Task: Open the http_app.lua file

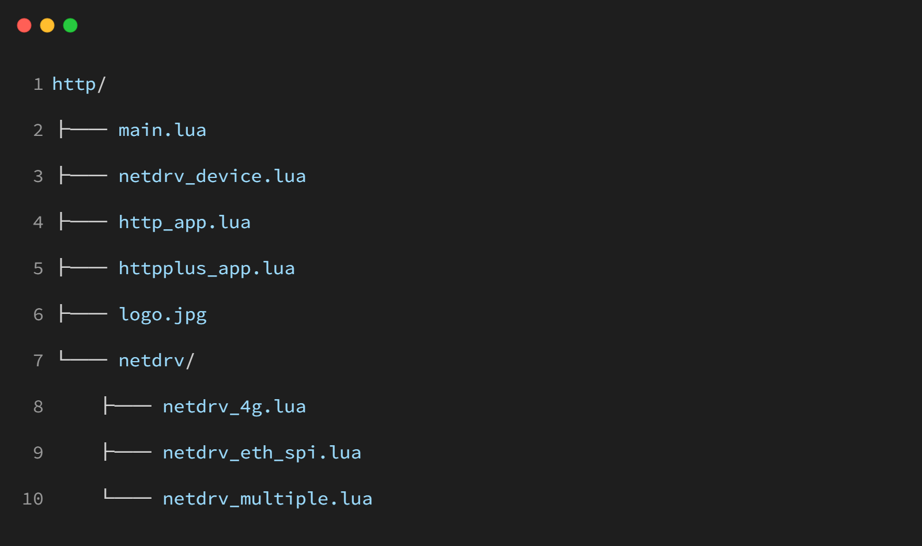Action: pos(184,222)
